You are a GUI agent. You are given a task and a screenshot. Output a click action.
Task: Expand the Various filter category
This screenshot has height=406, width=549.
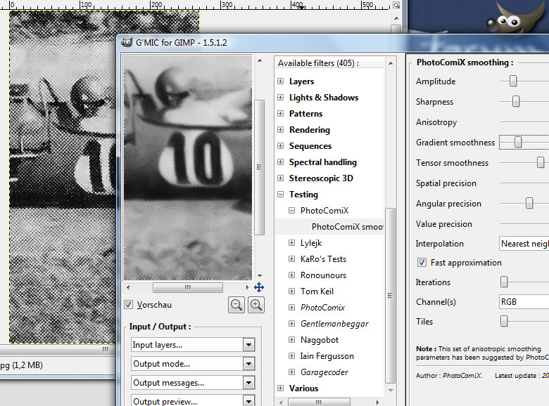click(x=280, y=388)
